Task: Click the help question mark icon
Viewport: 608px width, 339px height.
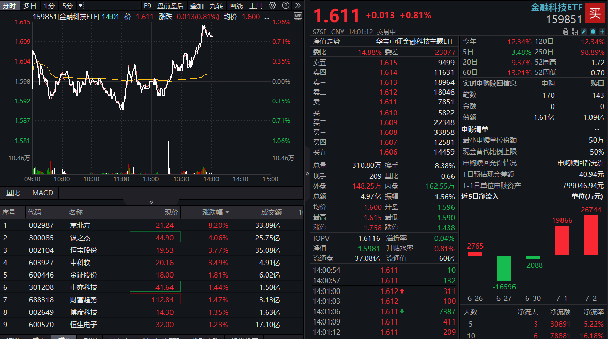Action: point(286,5)
